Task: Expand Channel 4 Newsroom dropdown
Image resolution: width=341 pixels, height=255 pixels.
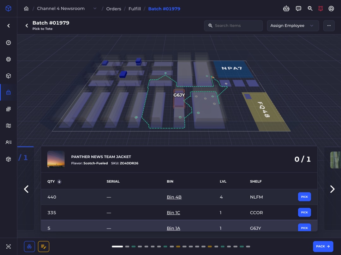Action: click(95, 9)
